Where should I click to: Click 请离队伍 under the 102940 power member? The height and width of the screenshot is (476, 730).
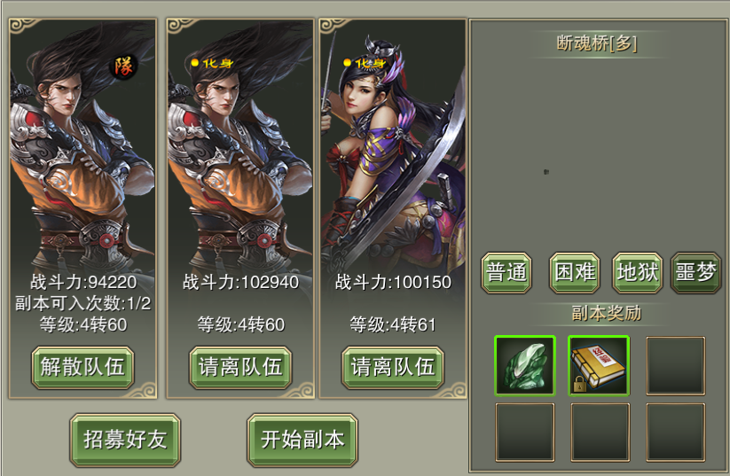tap(240, 368)
